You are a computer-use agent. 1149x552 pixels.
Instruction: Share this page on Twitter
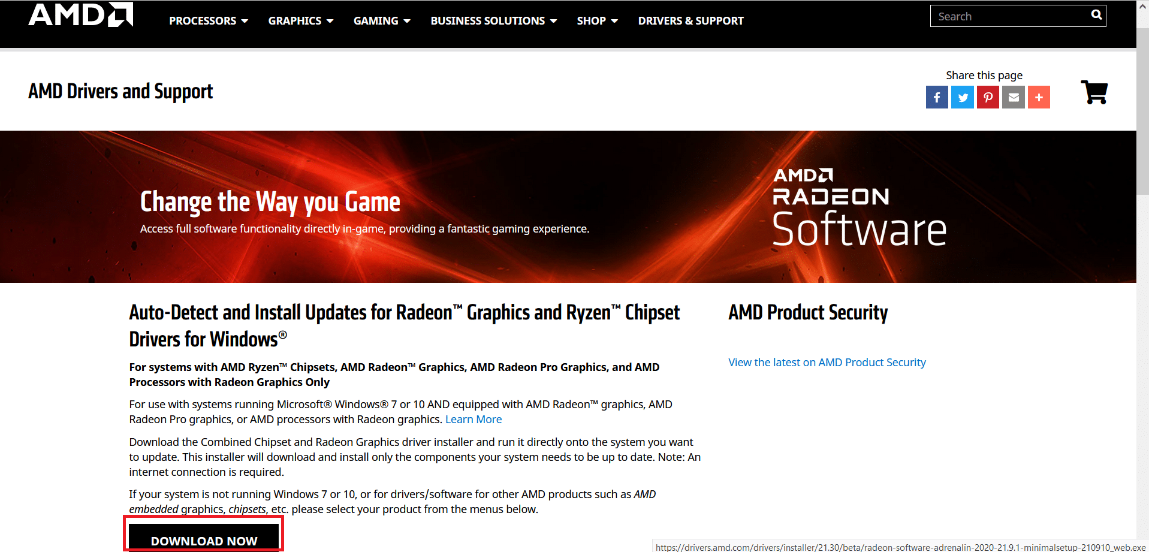pos(962,97)
